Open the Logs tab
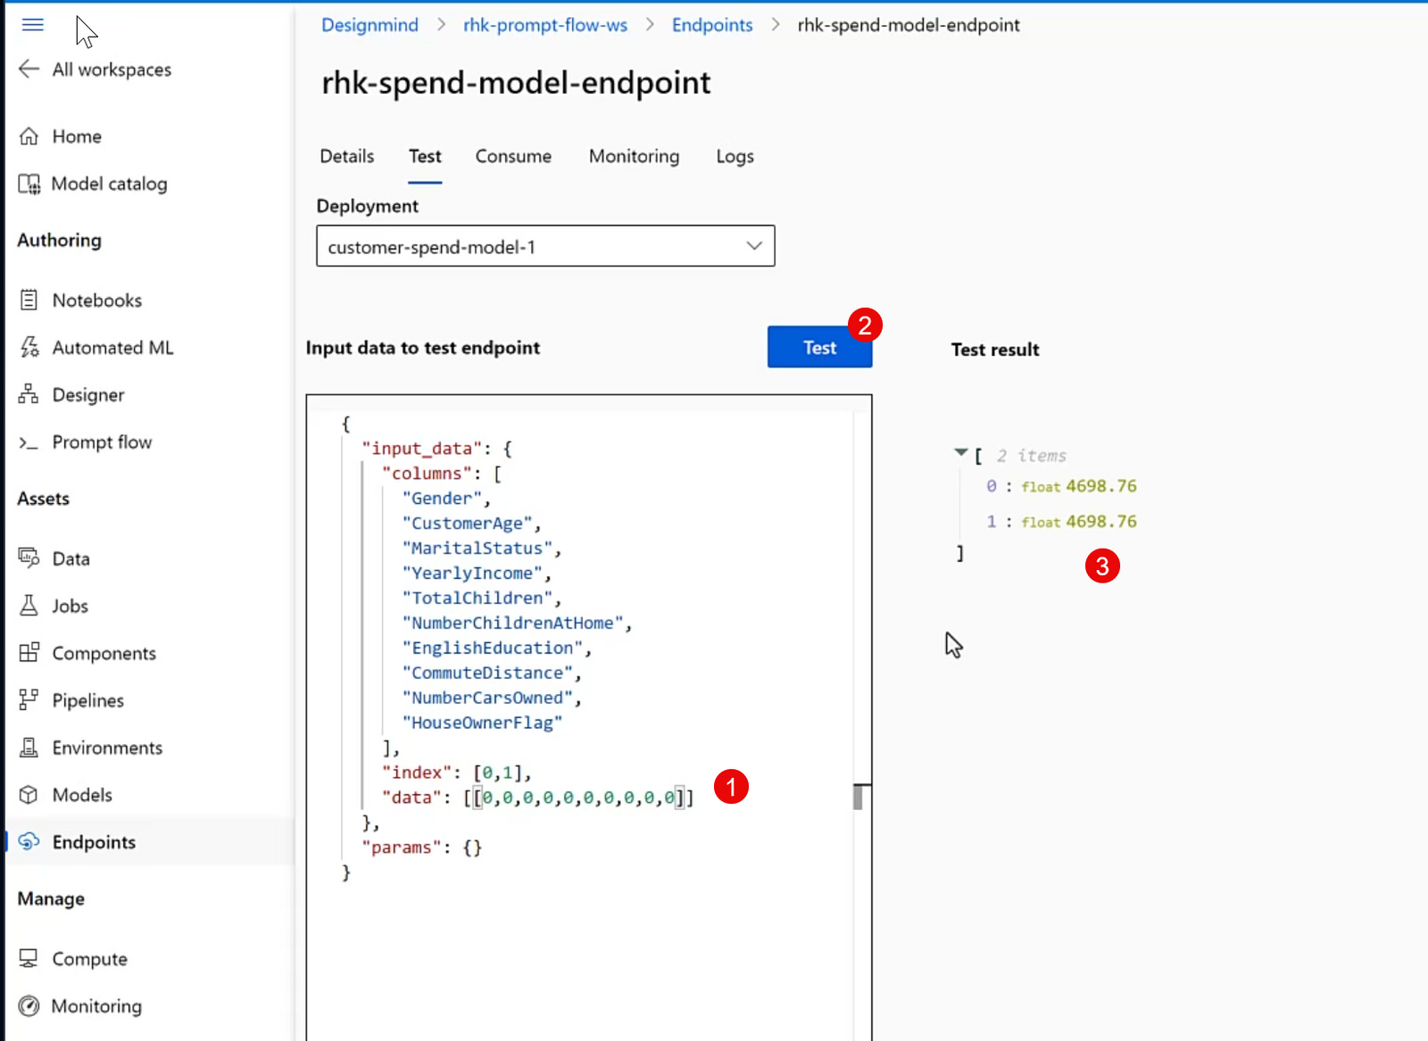 pyautogui.click(x=734, y=156)
